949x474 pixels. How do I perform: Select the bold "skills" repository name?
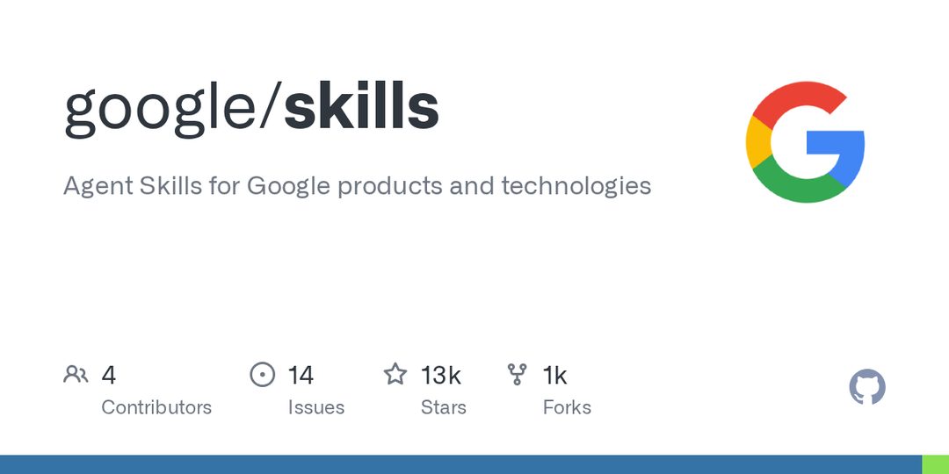(361, 106)
